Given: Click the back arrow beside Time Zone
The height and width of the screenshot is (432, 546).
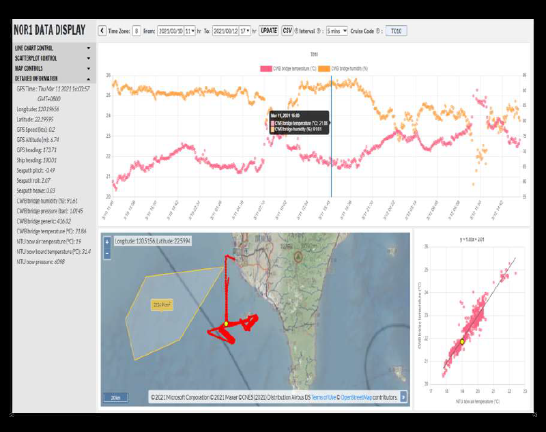Looking at the screenshot, I should [102, 31].
